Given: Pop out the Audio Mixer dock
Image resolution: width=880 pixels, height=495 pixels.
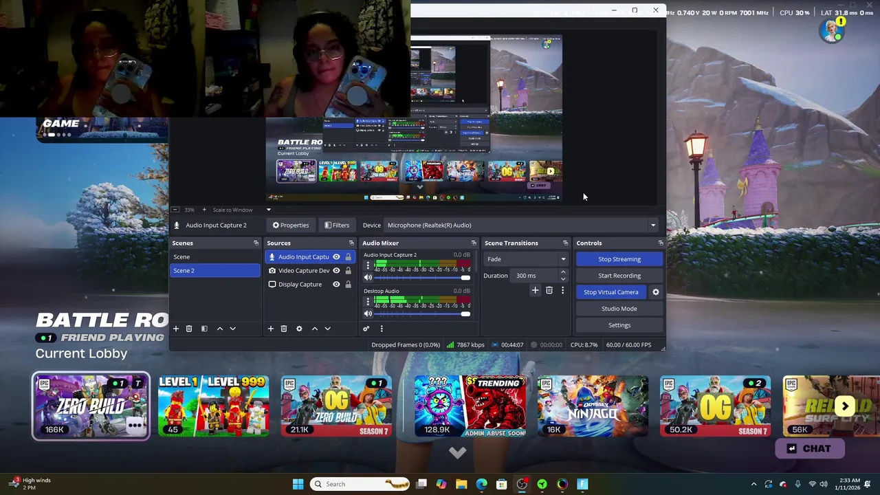Looking at the screenshot, I should click(x=474, y=243).
